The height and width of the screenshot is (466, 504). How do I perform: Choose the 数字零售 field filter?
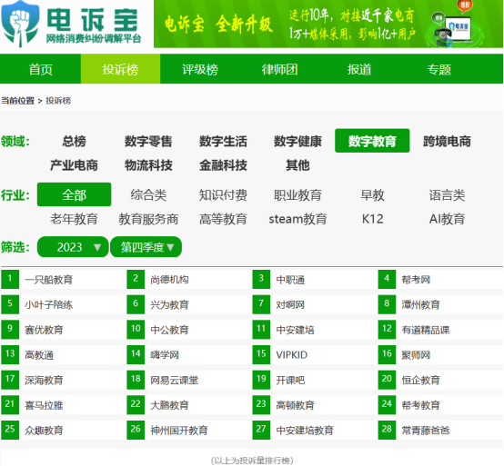pyautogui.click(x=148, y=141)
